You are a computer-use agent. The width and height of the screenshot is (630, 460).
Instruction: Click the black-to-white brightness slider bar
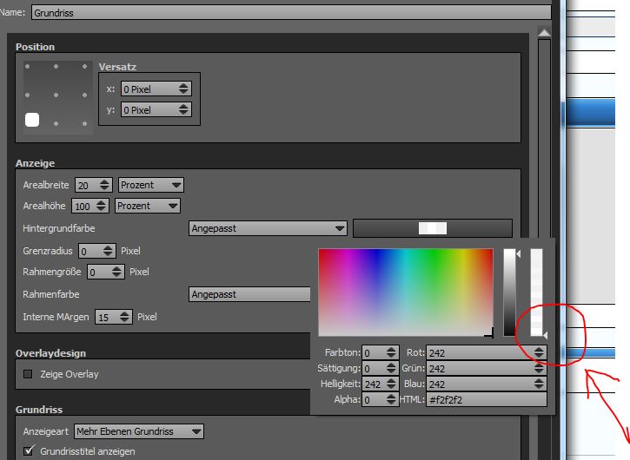coord(510,292)
